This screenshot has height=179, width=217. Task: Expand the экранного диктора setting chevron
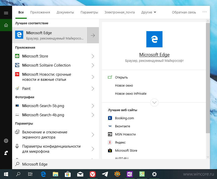click(93, 135)
